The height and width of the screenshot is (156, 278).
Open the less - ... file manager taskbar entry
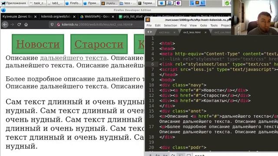click(x=128, y=3)
